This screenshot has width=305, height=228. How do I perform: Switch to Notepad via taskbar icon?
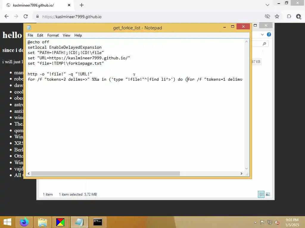pyautogui.click(x=79, y=222)
